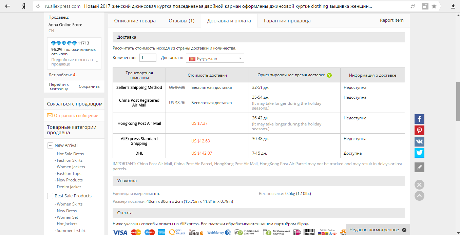The height and width of the screenshot is (235, 460).
Task: Click the page vertical scrollbar thumb
Action: (458, 101)
